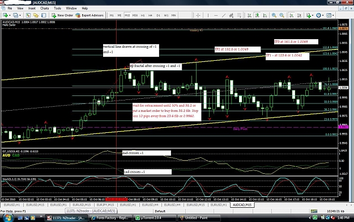Open the Navigator panel icon
The width and height of the screenshot is (354, 222).
click(x=36, y=15)
